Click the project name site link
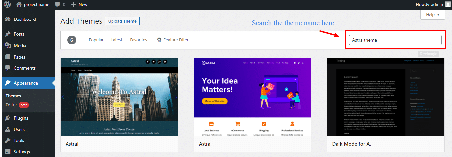Screen dimensions: 452x157 [37, 4]
